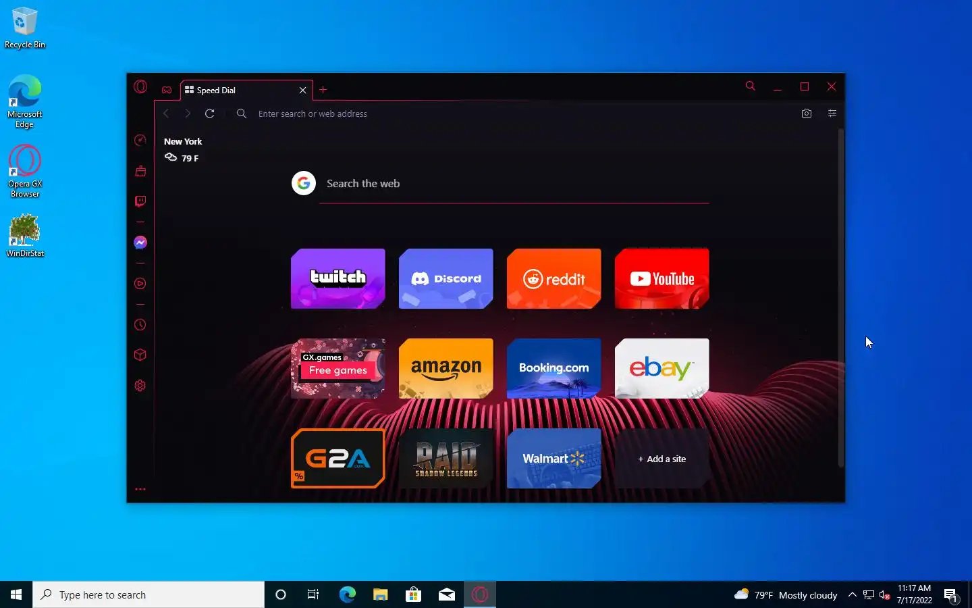Open the Discord speed dial tile
This screenshot has width=972, height=608.
coord(446,278)
